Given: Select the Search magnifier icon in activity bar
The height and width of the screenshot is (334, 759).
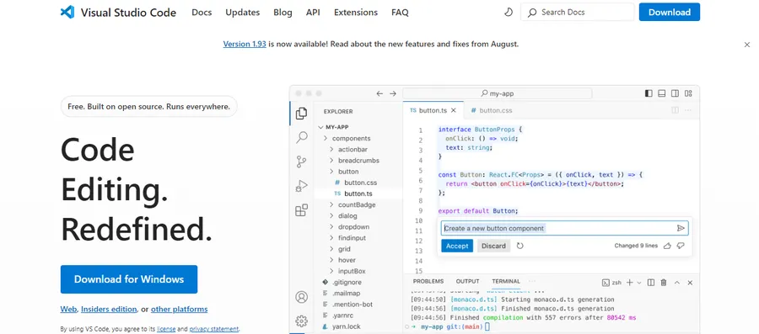Looking at the screenshot, I should tap(301, 138).
